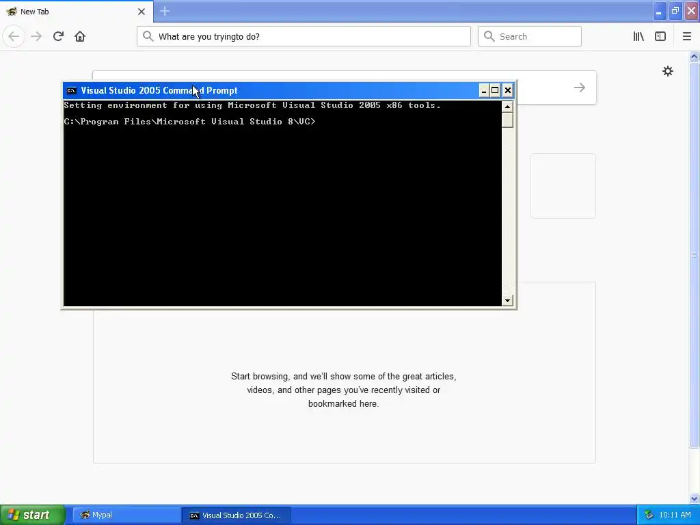Click the address bar text field
Screen dimensions: 700x525
point(304,36)
